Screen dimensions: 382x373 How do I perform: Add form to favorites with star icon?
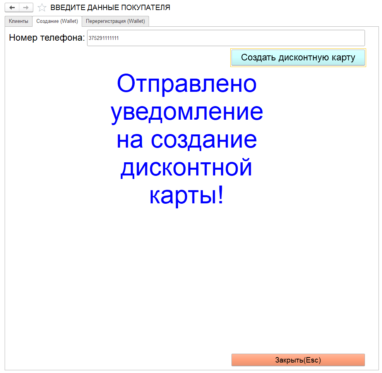point(42,8)
